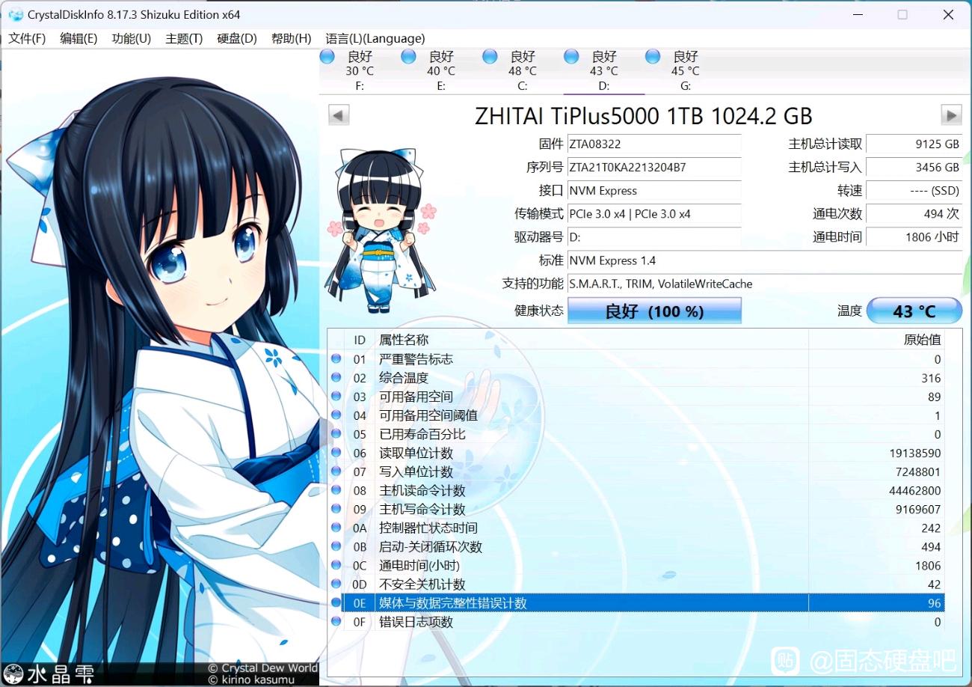The image size is (972, 687).
Task: Select the 可用备用空间 attribute row
Action: [x=636, y=397]
